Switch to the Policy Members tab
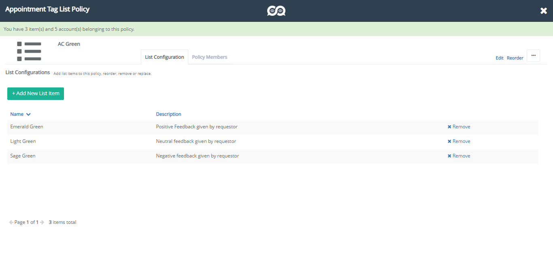Viewport: 553px width, 253px height. click(x=209, y=57)
